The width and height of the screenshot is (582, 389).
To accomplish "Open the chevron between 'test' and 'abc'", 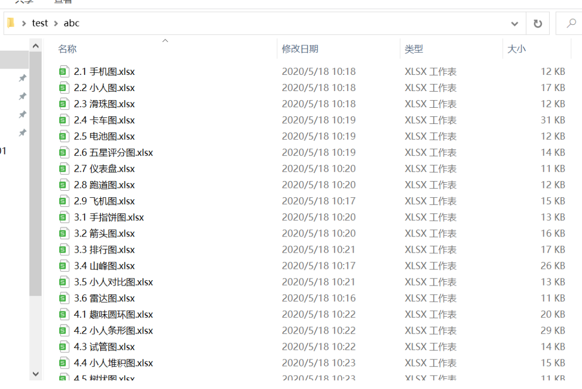I will (56, 23).
